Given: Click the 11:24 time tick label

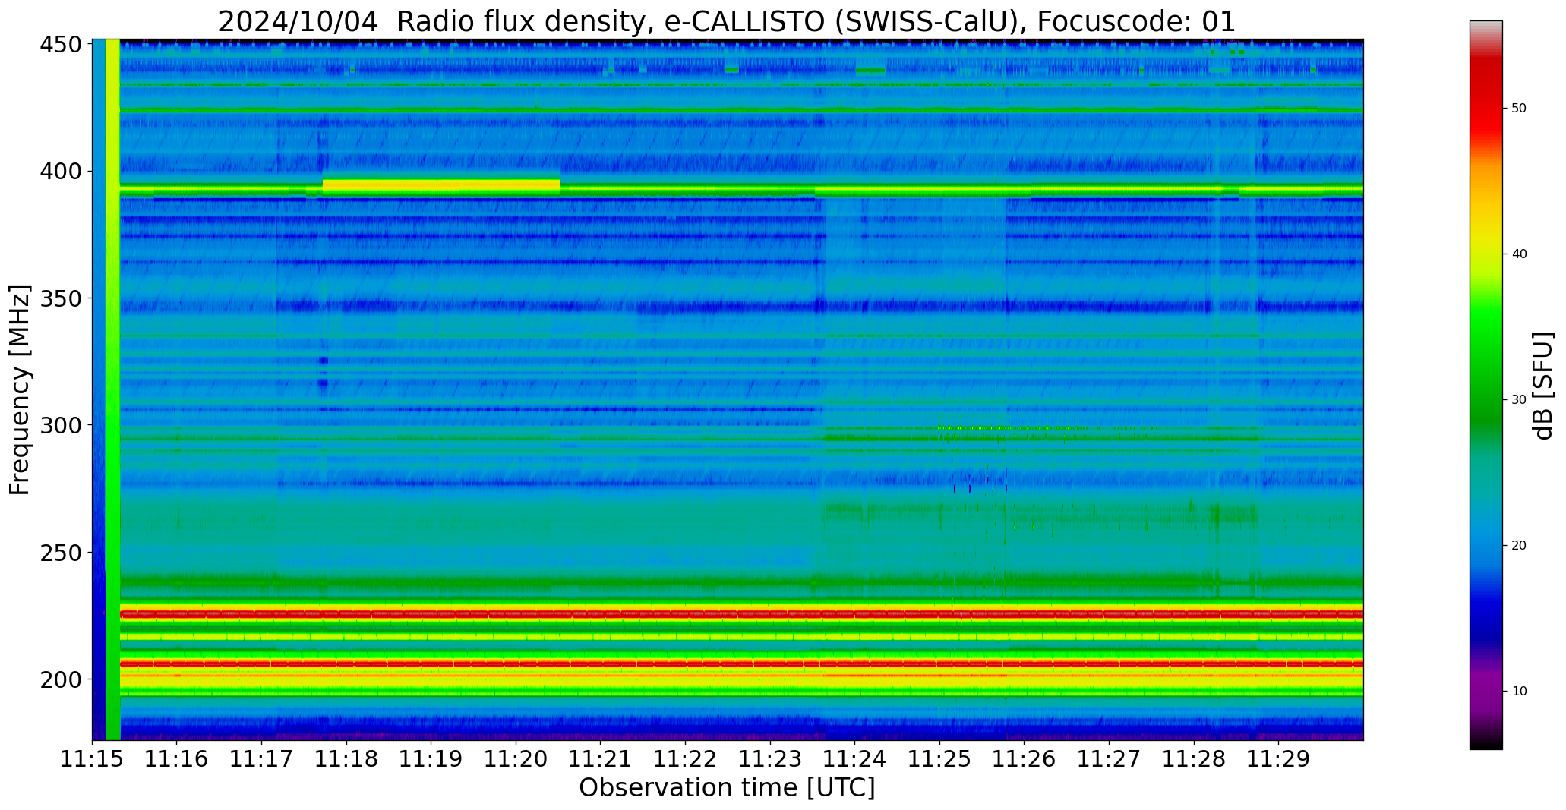Looking at the screenshot, I should click(854, 758).
